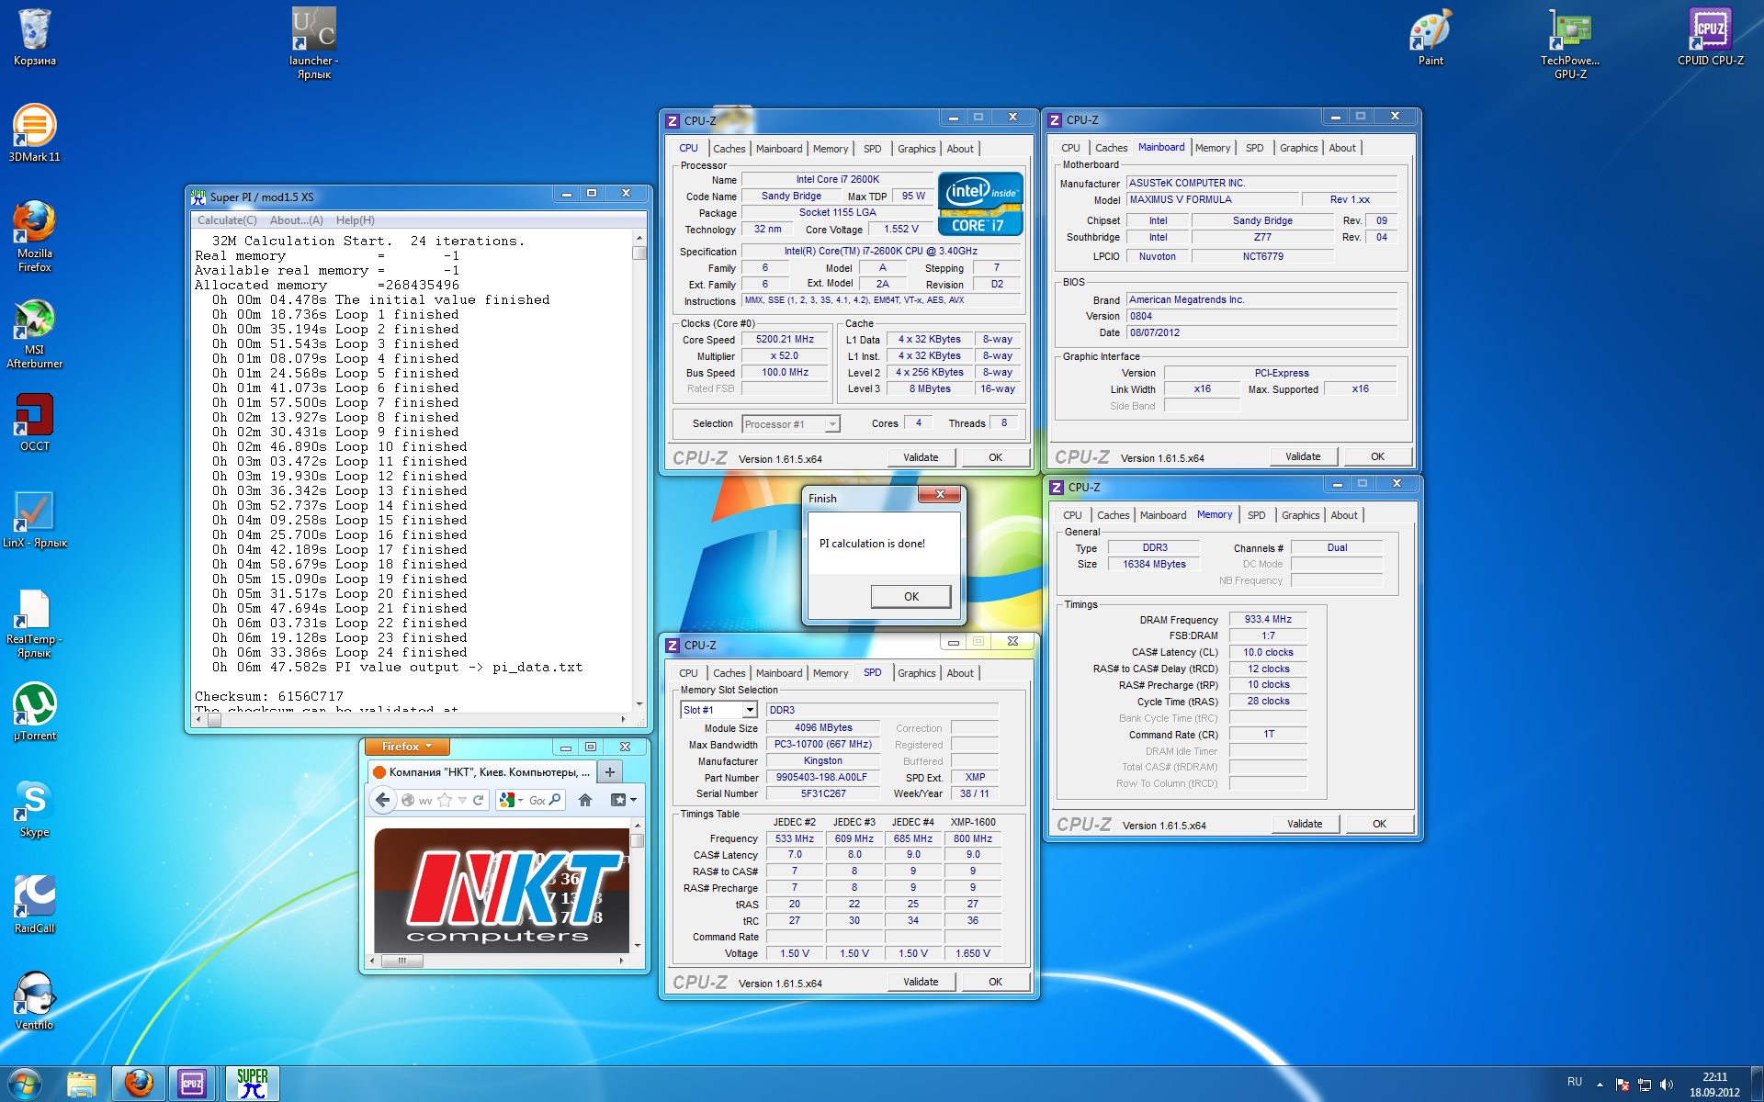Screen dimensions: 1764x1102
Task: Switch to CPU-Z from the taskbar
Action: pos(193,1084)
